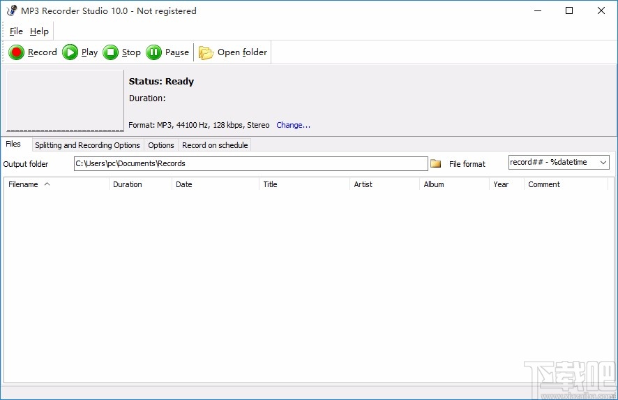Viewport: 618px width, 400px height.
Task: Expand the File format dropdown
Action: point(603,163)
